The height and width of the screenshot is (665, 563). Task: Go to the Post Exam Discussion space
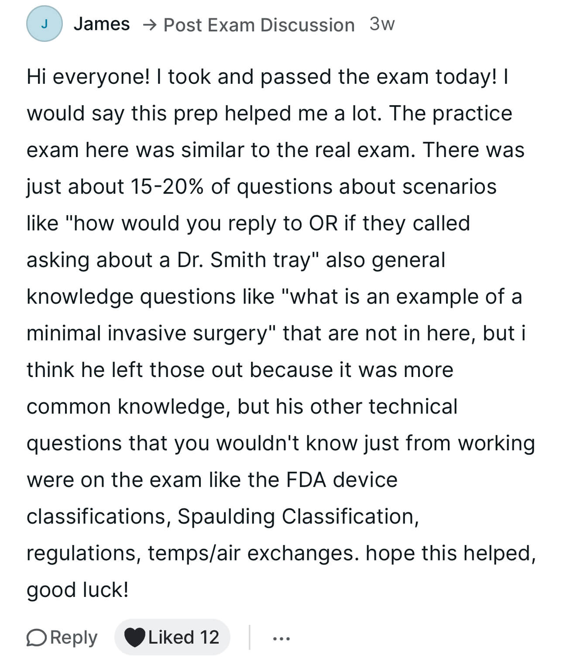click(x=259, y=25)
